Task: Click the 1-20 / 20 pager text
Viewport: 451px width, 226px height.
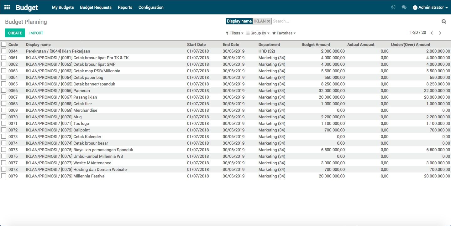Action: [x=418, y=33]
